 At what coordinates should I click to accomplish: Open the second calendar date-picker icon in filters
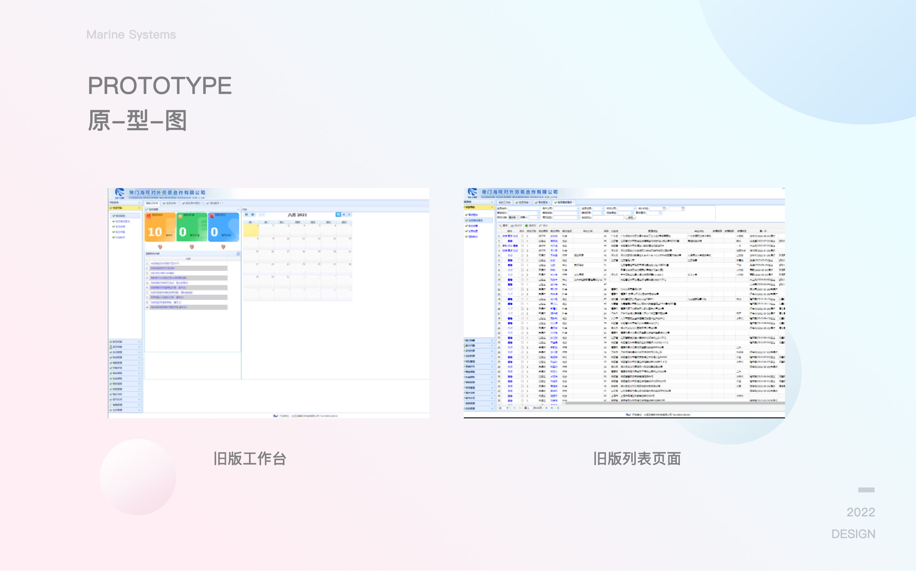click(683, 209)
